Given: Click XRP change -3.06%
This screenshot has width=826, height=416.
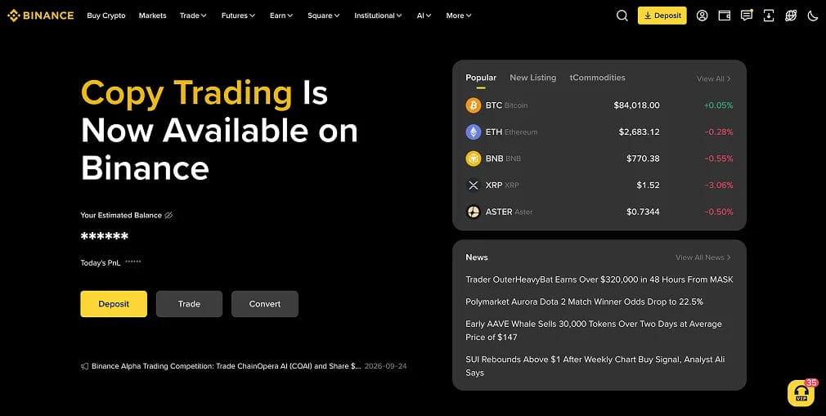Looking at the screenshot, I should coord(719,186).
